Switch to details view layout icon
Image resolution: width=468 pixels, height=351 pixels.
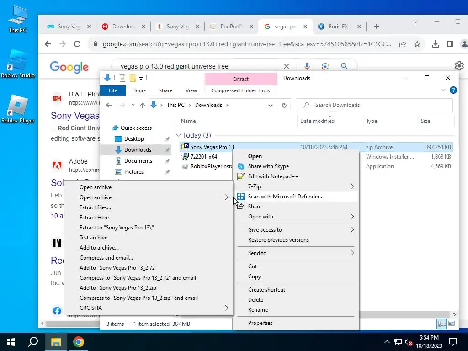(x=442, y=324)
